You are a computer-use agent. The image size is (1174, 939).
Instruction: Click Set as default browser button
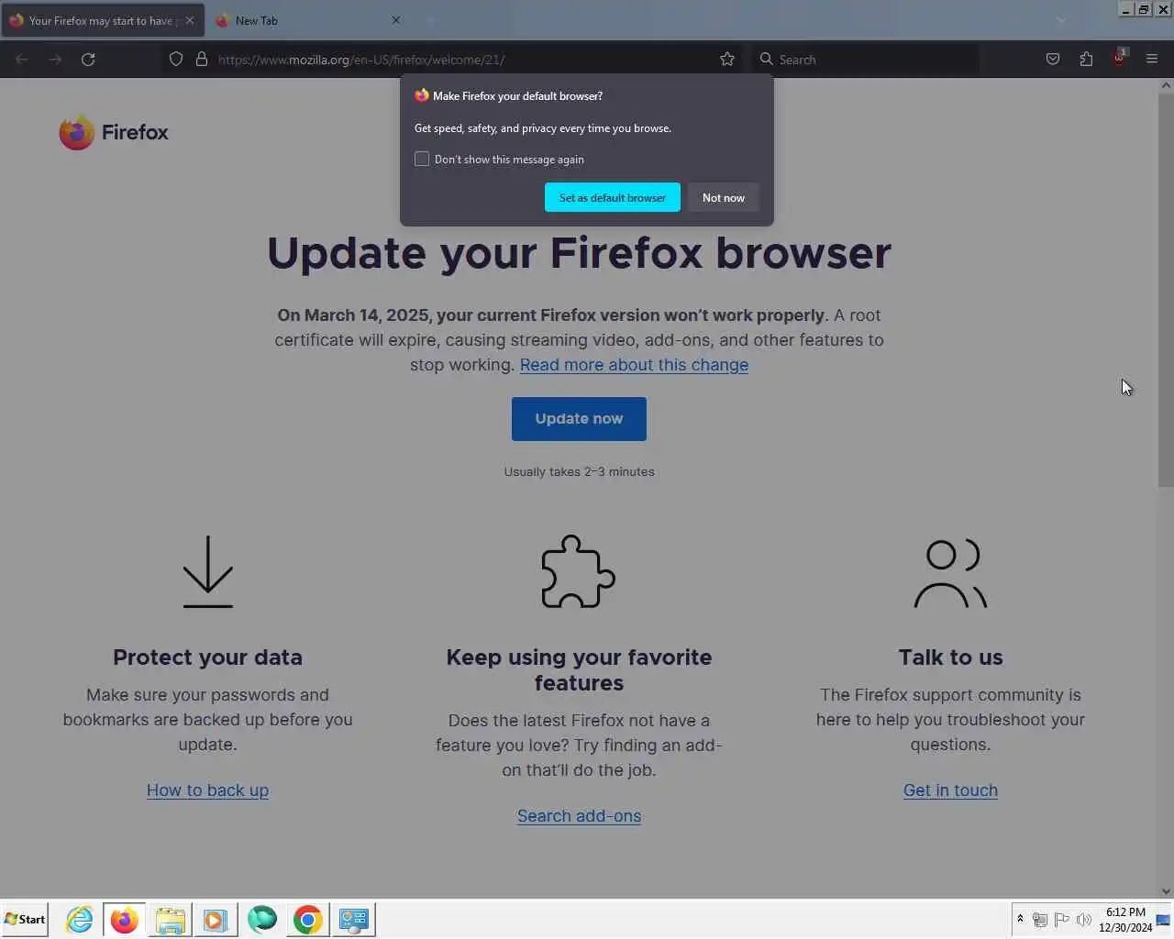pyautogui.click(x=613, y=197)
